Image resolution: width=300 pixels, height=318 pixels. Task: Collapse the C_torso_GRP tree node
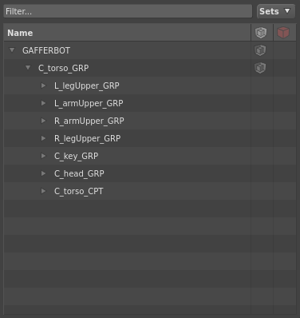(x=28, y=68)
